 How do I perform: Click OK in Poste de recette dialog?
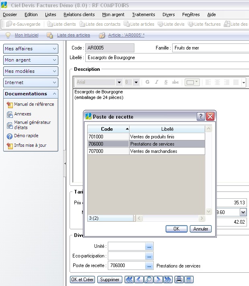(x=177, y=229)
